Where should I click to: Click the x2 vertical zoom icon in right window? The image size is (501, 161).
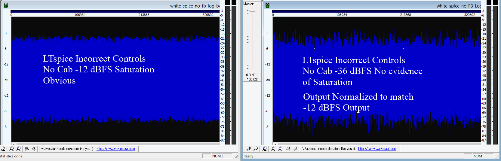[x=288, y=149]
